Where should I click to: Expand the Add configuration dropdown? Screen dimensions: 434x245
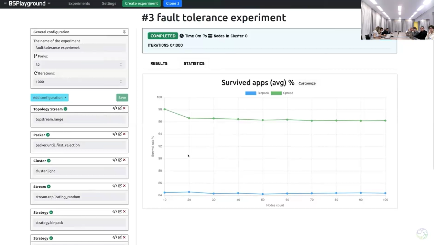pos(50,98)
